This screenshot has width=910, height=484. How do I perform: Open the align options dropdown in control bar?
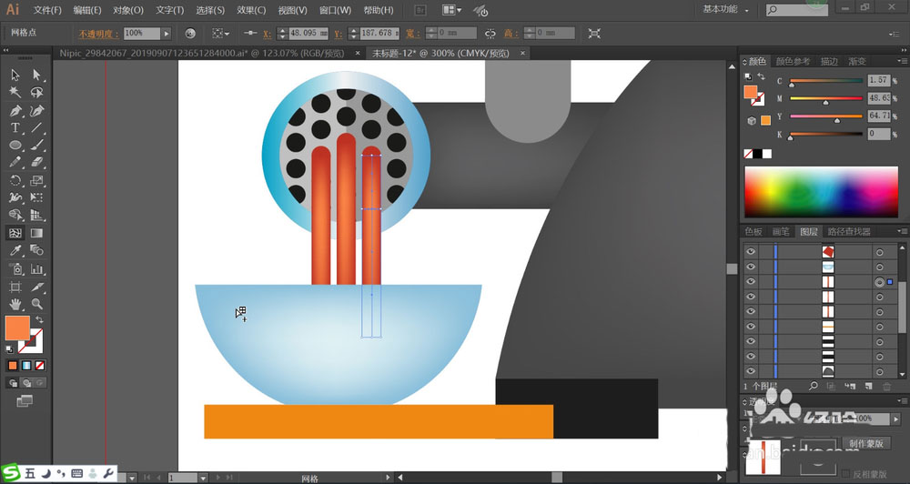[220, 34]
